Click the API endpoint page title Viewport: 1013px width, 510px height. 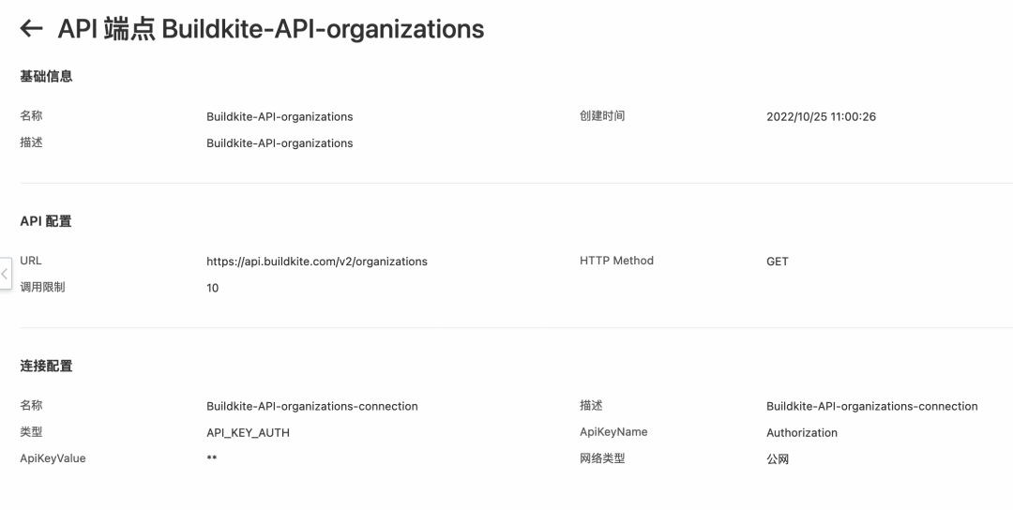[271, 29]
